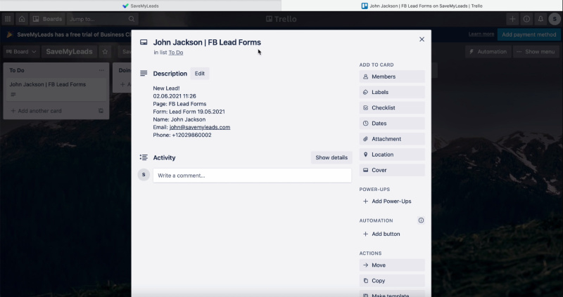563x297 pixels.
Task: Select the Trello browser tab
Action: point(422,6)
